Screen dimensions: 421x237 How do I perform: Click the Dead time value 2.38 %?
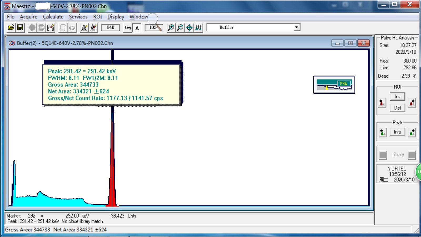point(408,76)
